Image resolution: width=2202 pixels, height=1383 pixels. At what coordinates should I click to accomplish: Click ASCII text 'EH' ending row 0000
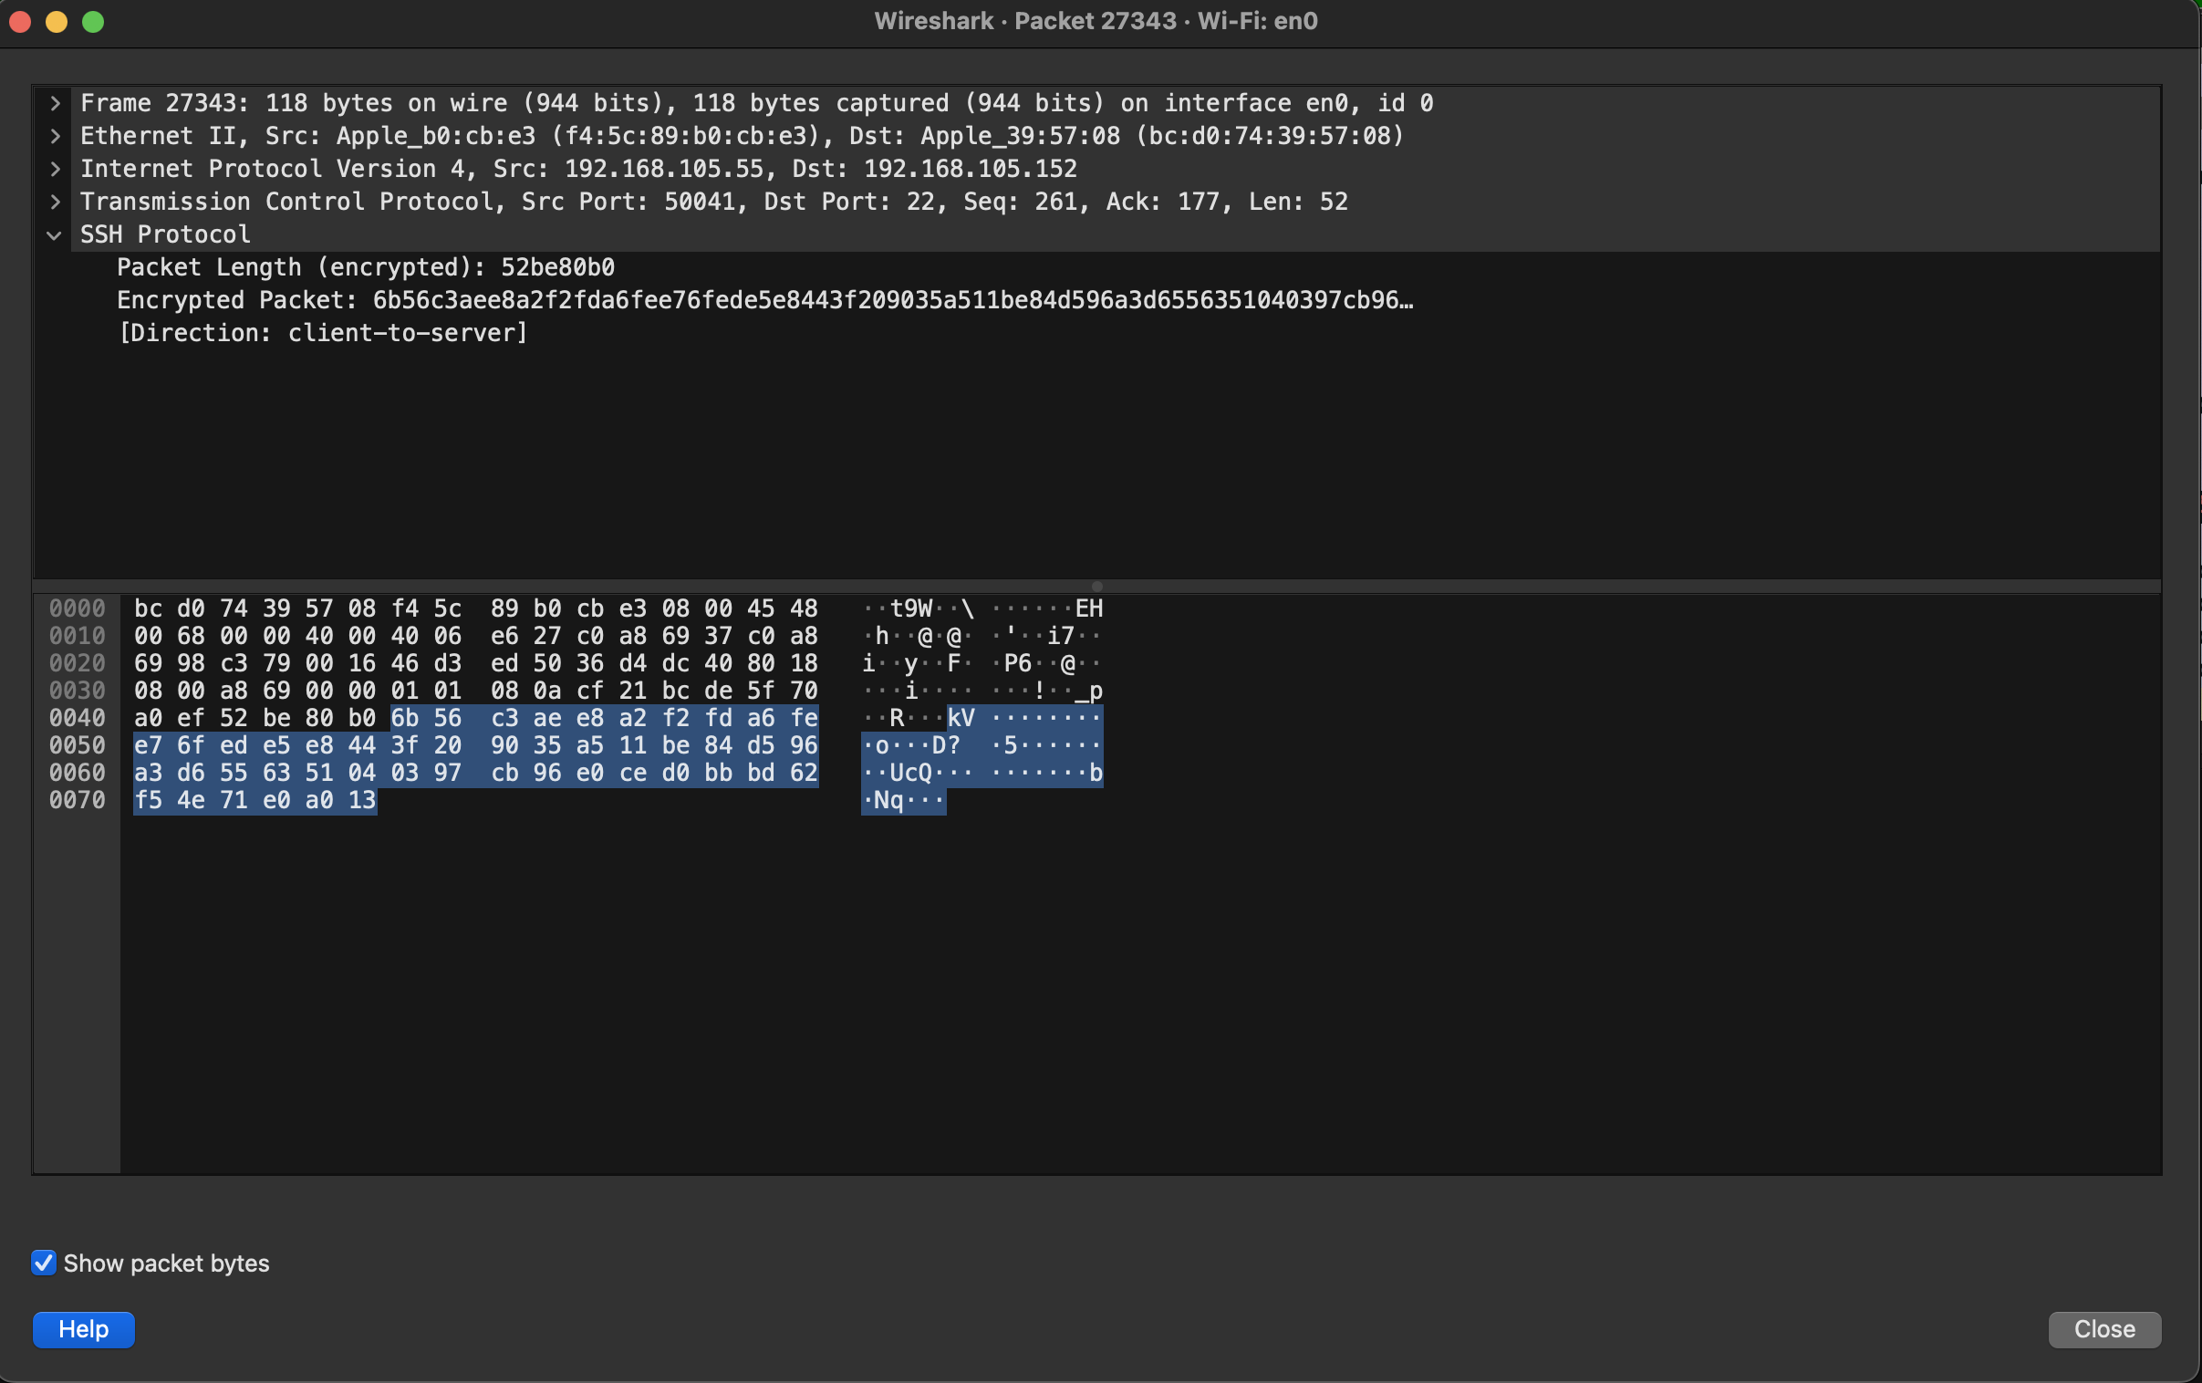pos(1089,608)
